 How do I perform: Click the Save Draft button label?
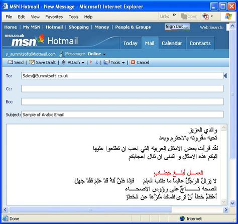(46, 62)
